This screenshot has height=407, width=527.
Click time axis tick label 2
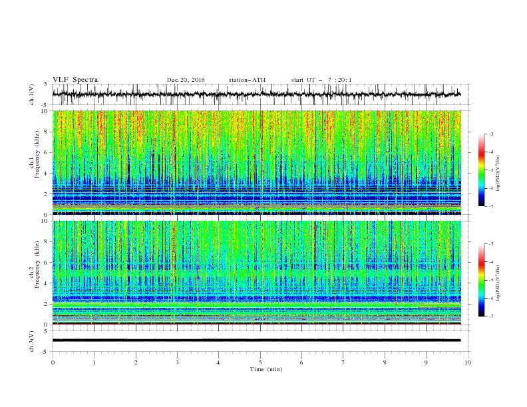(x=136, y=362)
